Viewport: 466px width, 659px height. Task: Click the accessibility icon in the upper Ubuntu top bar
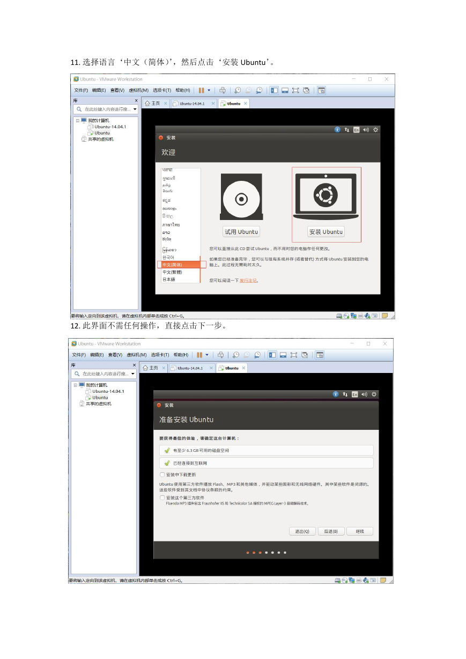(337, 129)
